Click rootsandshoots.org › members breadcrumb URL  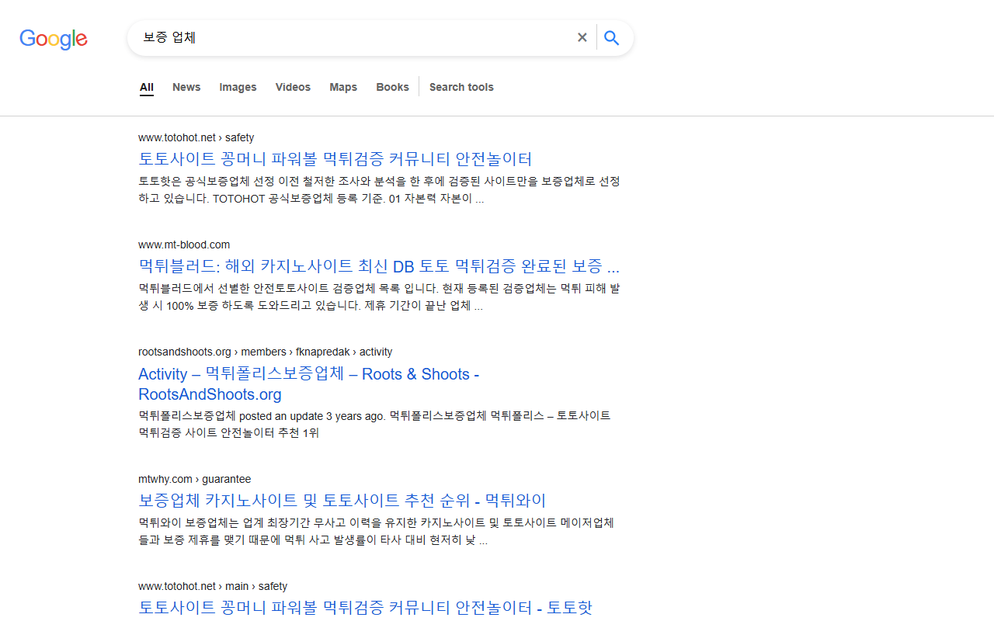pos(266,352)
